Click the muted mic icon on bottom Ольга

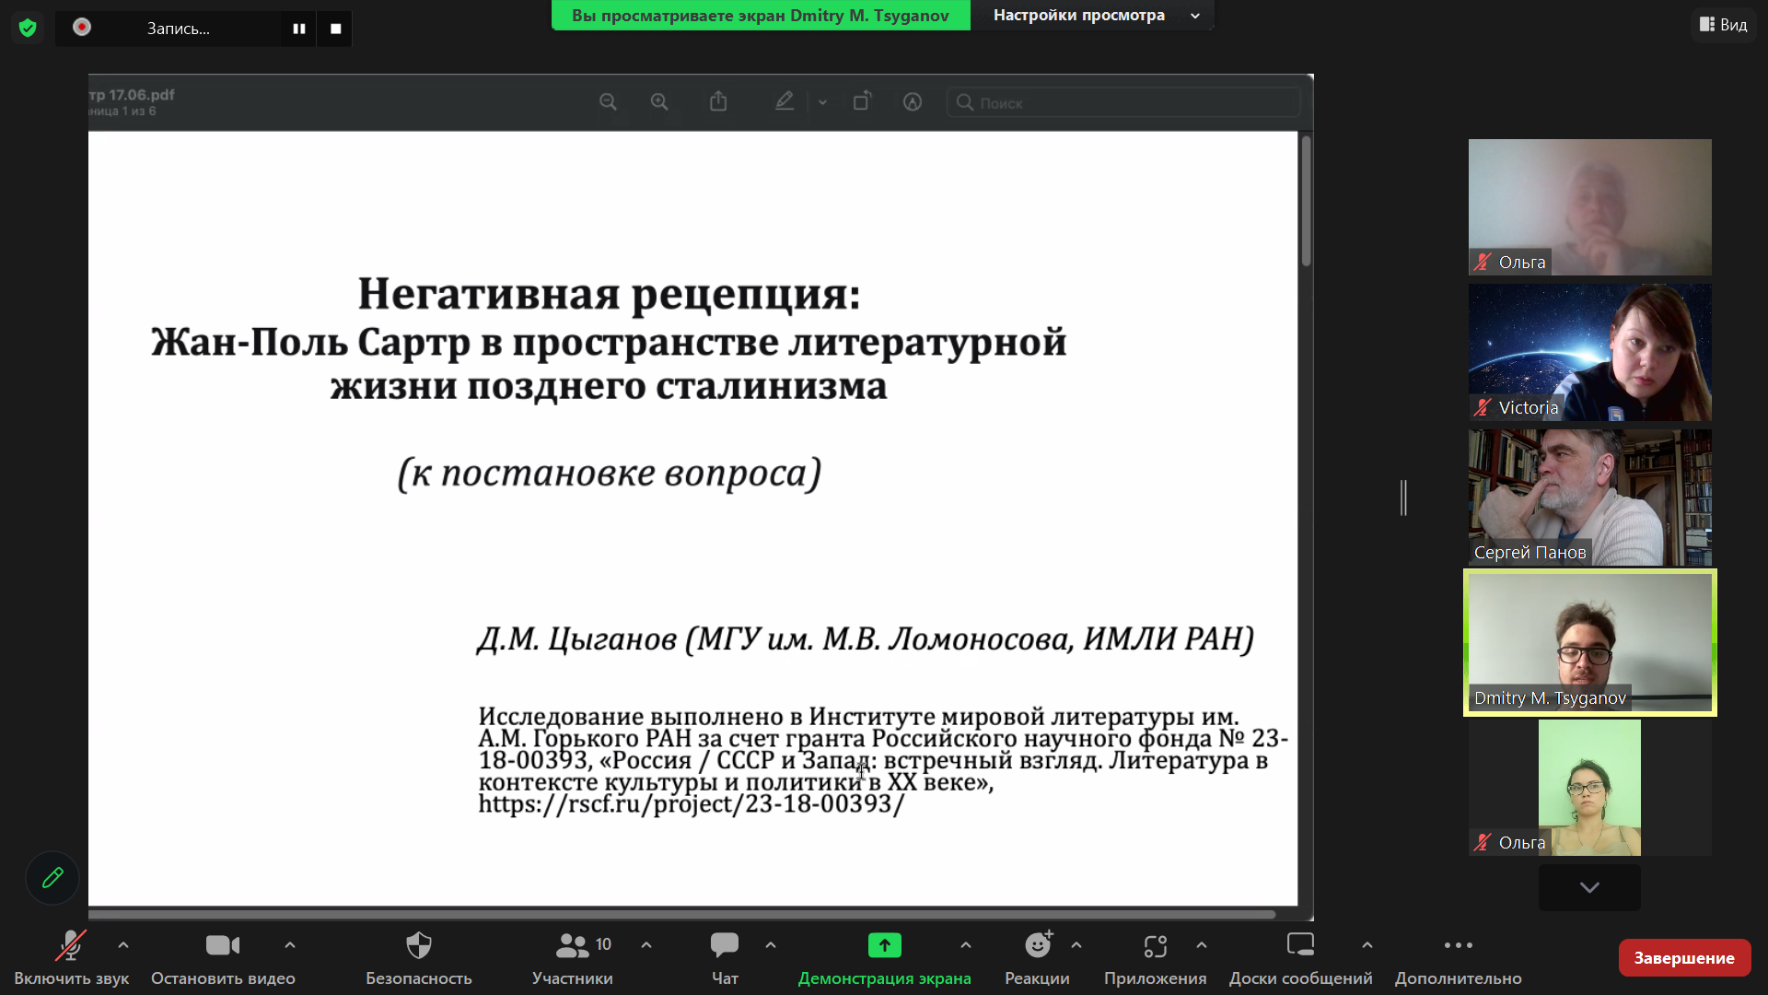[1483, 842]
